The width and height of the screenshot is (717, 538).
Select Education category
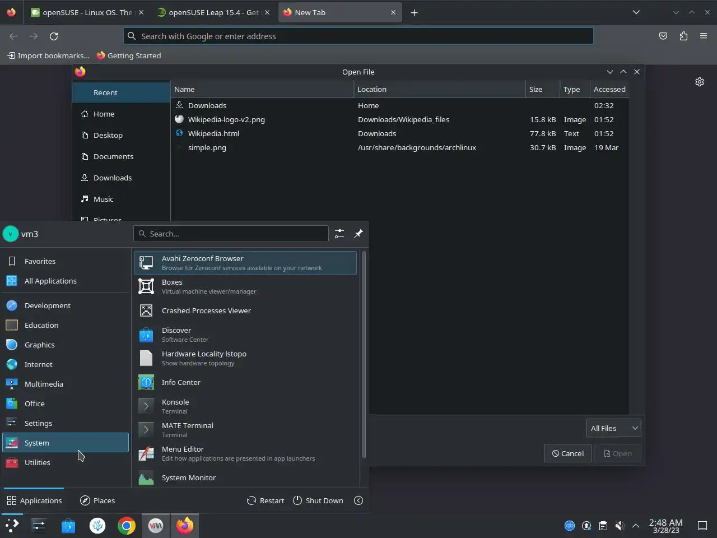pyautogui.click(x=66, y=325)
